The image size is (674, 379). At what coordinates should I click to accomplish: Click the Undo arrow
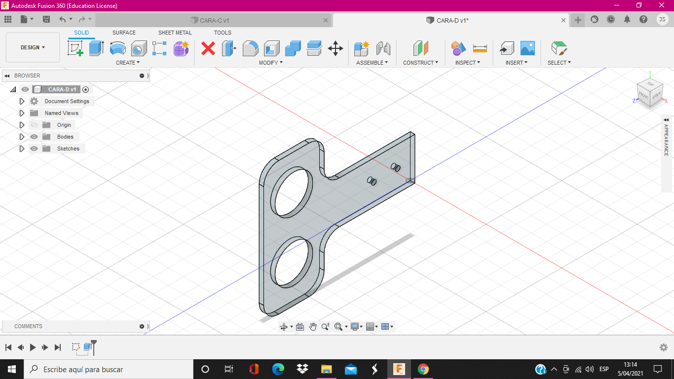coord(62,19)
